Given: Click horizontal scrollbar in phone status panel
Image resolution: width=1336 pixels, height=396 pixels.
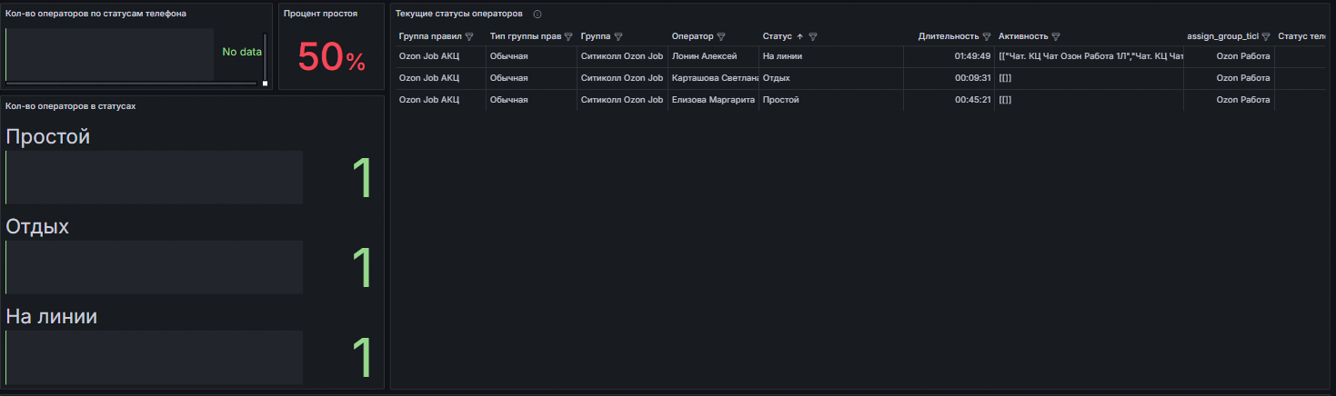Looking at the screenshot, I should pos(131,83).
